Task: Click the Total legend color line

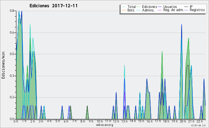Action: 124,7
